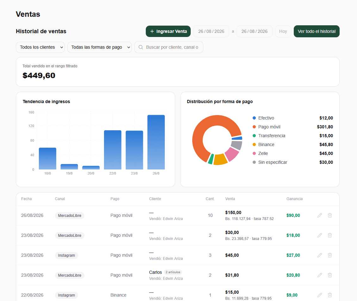Click the Hoy button
This screenshot has width=357, height=301.
pos(283,31)
